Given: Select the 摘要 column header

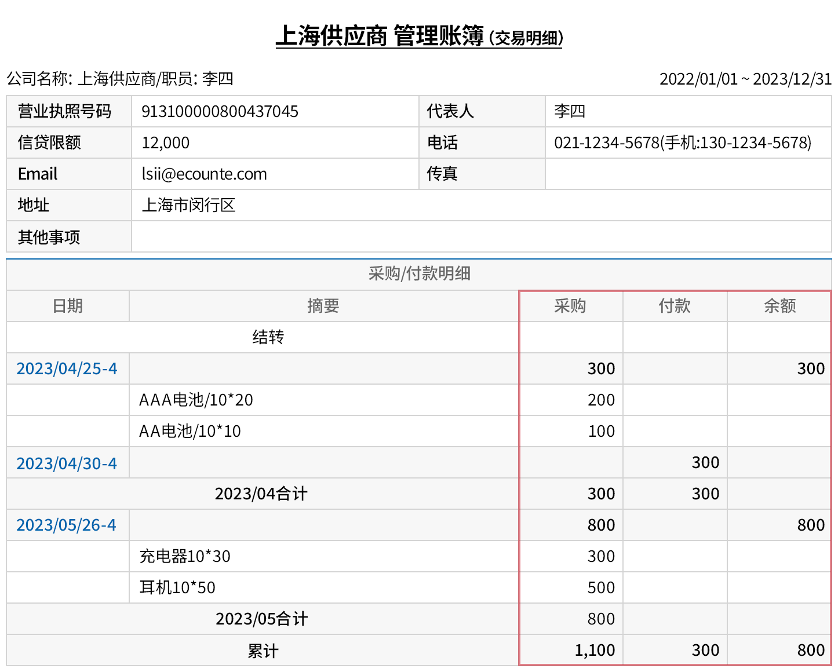Looking at the screenshot, I should pyautogui.click(x=323, y=306).
